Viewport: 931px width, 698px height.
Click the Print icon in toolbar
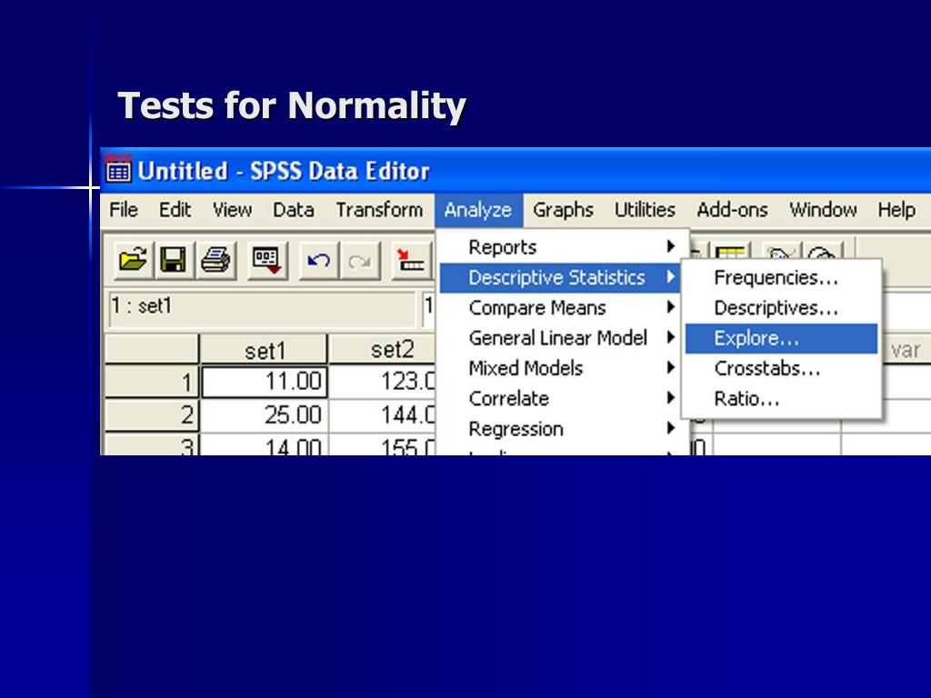[215, 260]
